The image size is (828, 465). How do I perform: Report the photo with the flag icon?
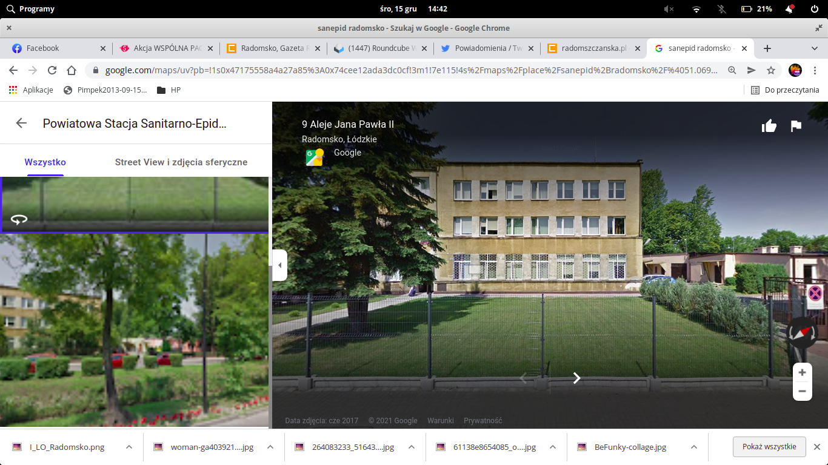point(796,126)
